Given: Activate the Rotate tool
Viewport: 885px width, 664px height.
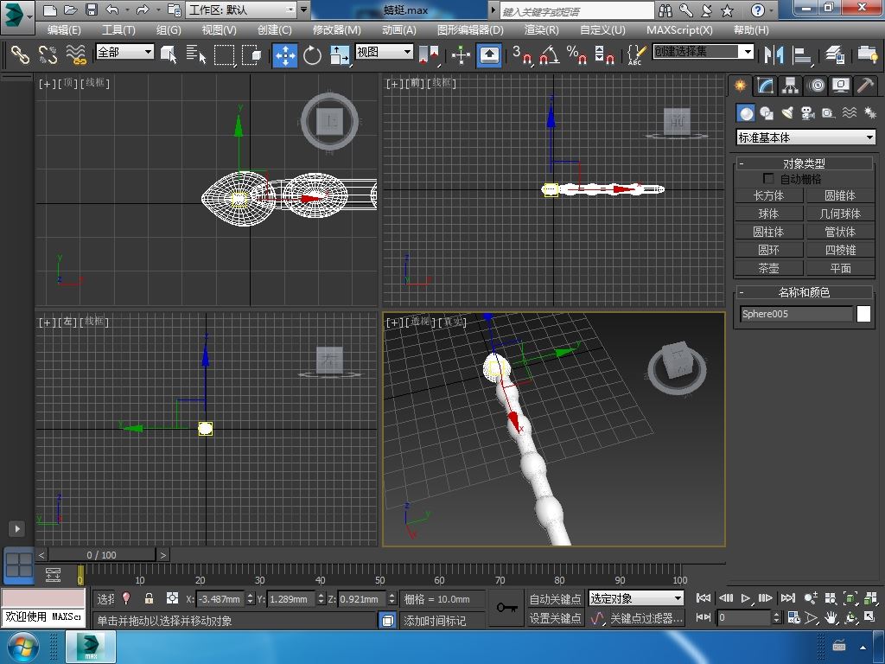Looking at the screenshot, I should click(x=312, y=54).
